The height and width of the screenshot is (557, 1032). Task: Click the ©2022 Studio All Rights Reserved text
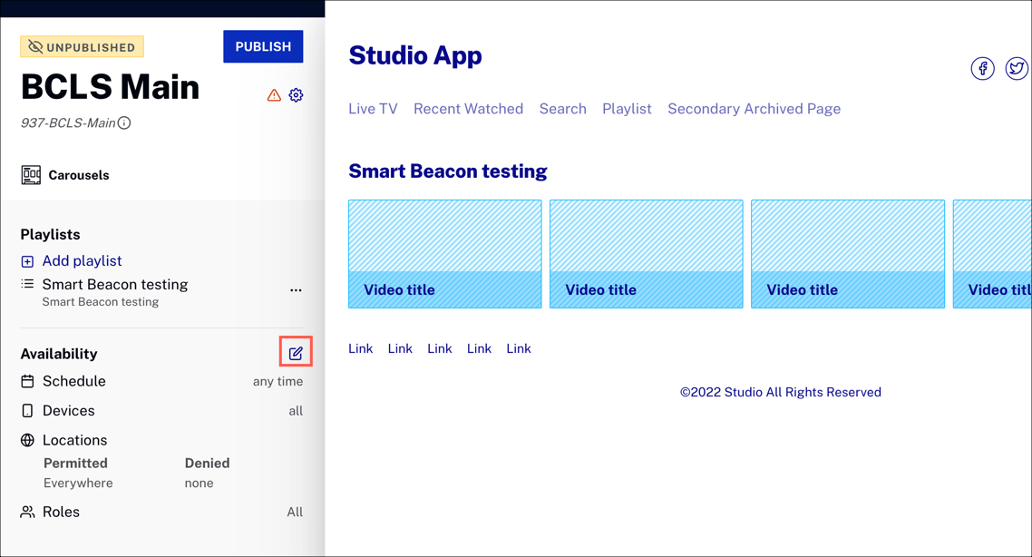pos(781,393)
